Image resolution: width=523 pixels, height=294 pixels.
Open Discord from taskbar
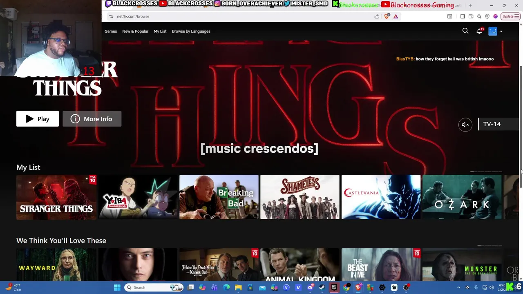[310, 287]
